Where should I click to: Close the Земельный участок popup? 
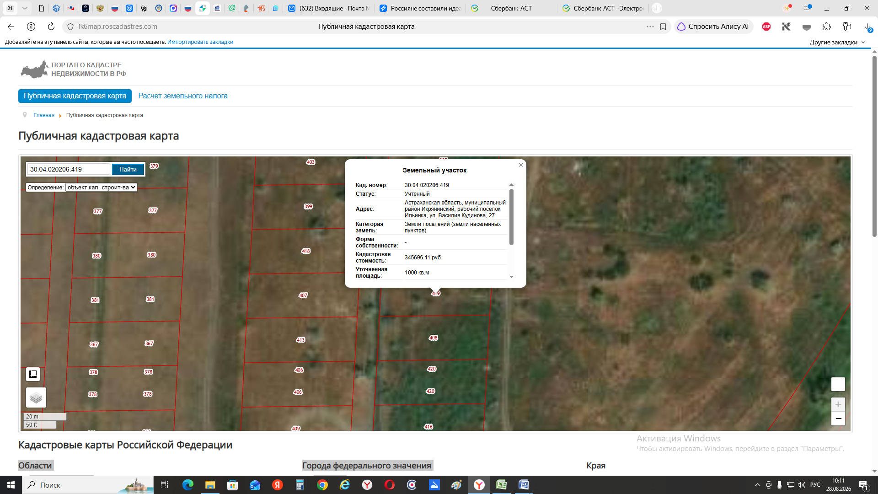pyautogui.click(x=520, y=165)
